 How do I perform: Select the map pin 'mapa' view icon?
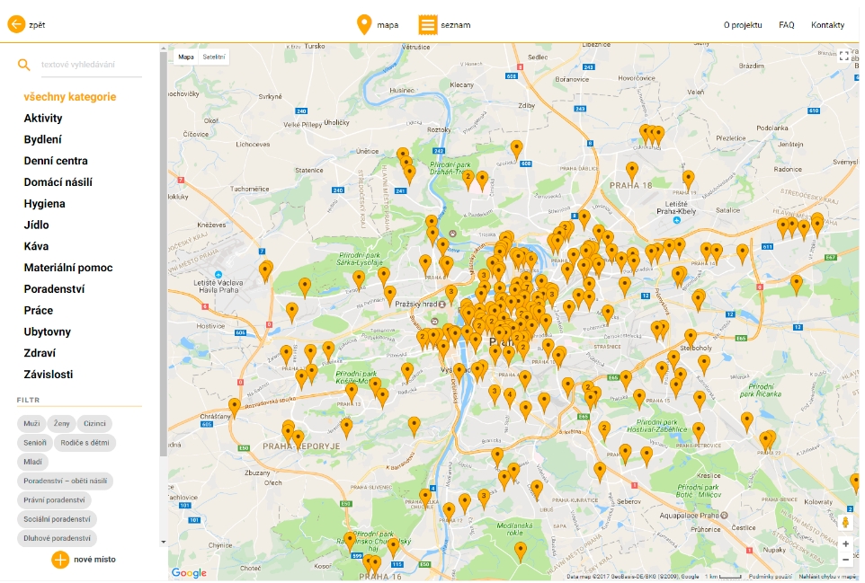364,25
